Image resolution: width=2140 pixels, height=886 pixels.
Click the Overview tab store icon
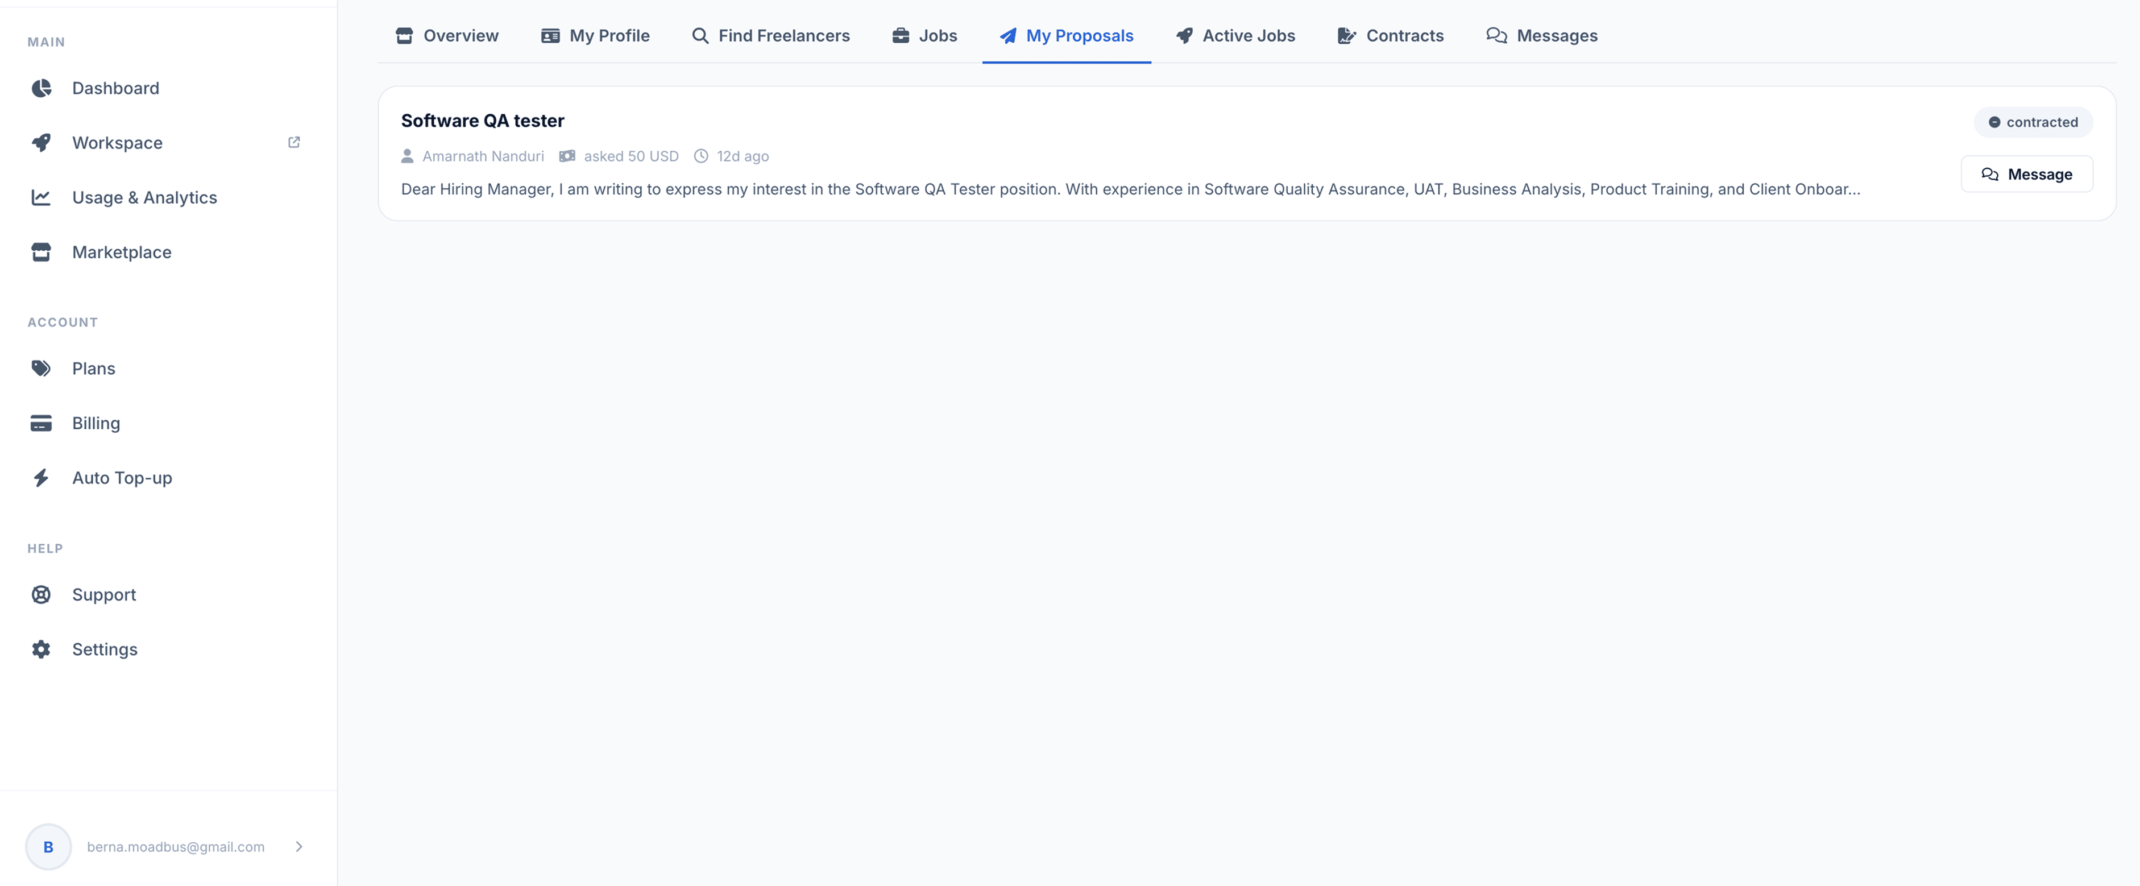tap(405, 36)
